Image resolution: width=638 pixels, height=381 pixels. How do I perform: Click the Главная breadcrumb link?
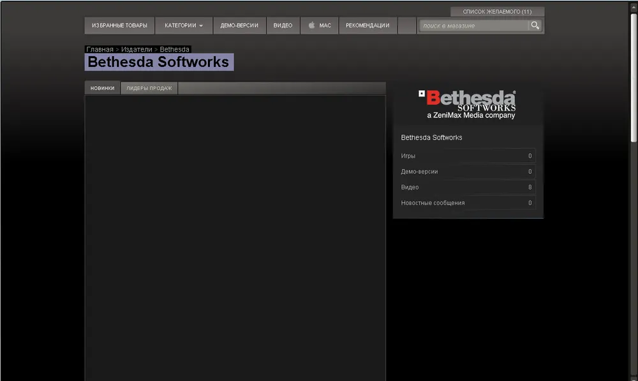100,49
